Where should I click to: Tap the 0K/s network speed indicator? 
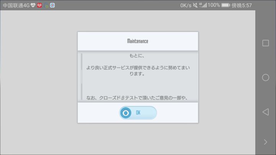(x=186, y=5)
